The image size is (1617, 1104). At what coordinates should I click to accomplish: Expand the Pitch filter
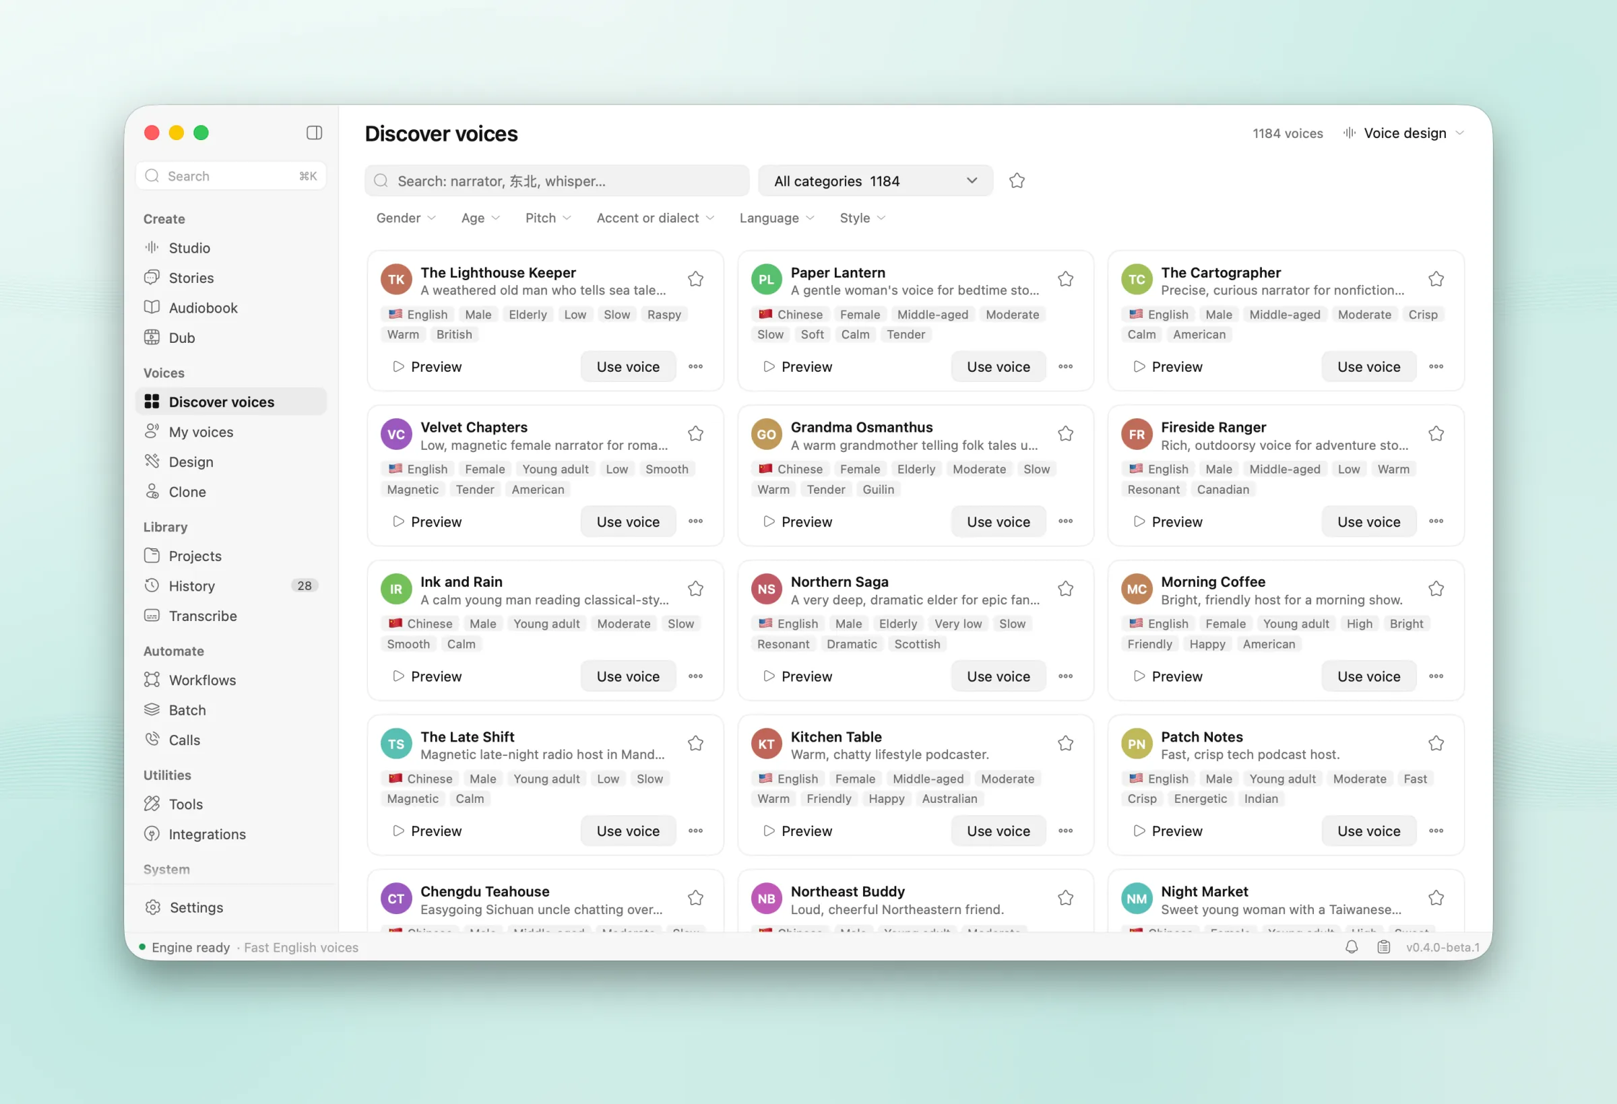click(x=548, y=218)
